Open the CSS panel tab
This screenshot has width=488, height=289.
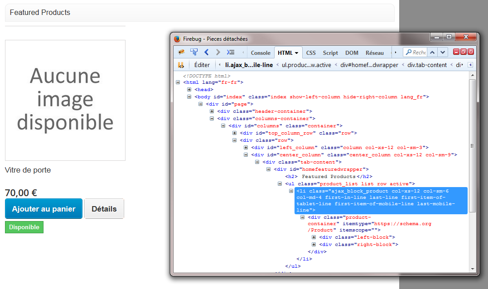(x=311, y=53)
